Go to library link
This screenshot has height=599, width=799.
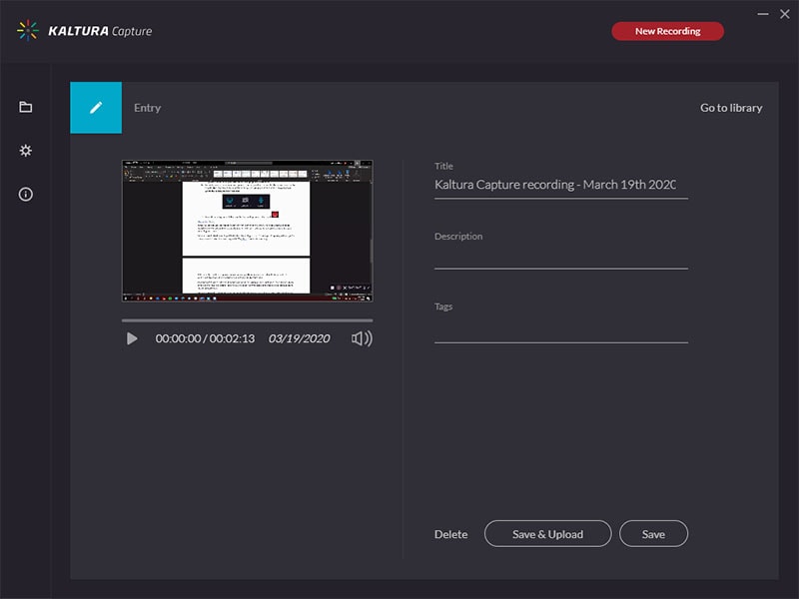(731, 108)
